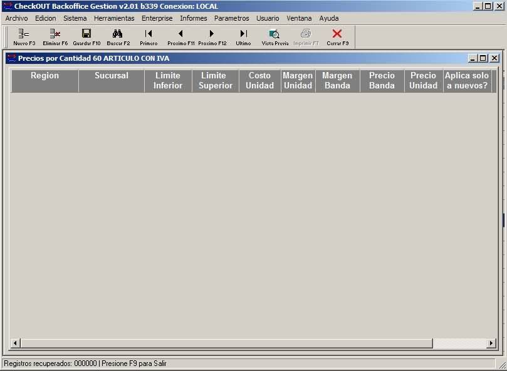The height and width of the screenshot is (371, 507).
Task: Click the Precios por Cantidad window icon
Action: click(12, 58)
